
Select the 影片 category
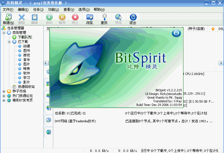[26, 82]
